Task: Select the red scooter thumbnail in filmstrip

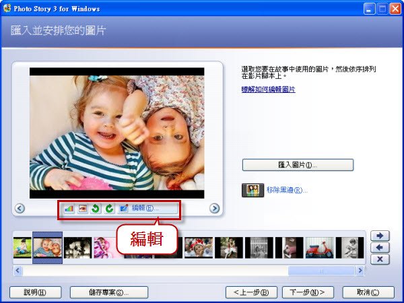Action: click(x=319, y=248)
